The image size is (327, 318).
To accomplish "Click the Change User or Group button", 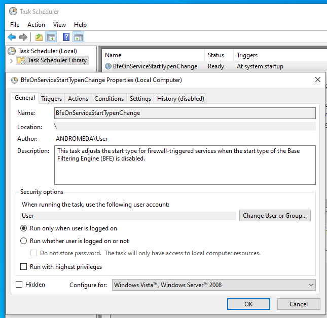I will tap(275, 216).
